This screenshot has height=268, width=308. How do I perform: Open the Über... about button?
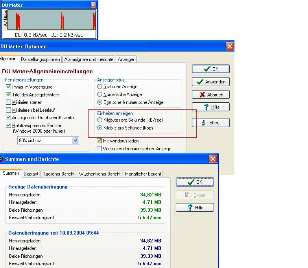[x=211, y=123]
